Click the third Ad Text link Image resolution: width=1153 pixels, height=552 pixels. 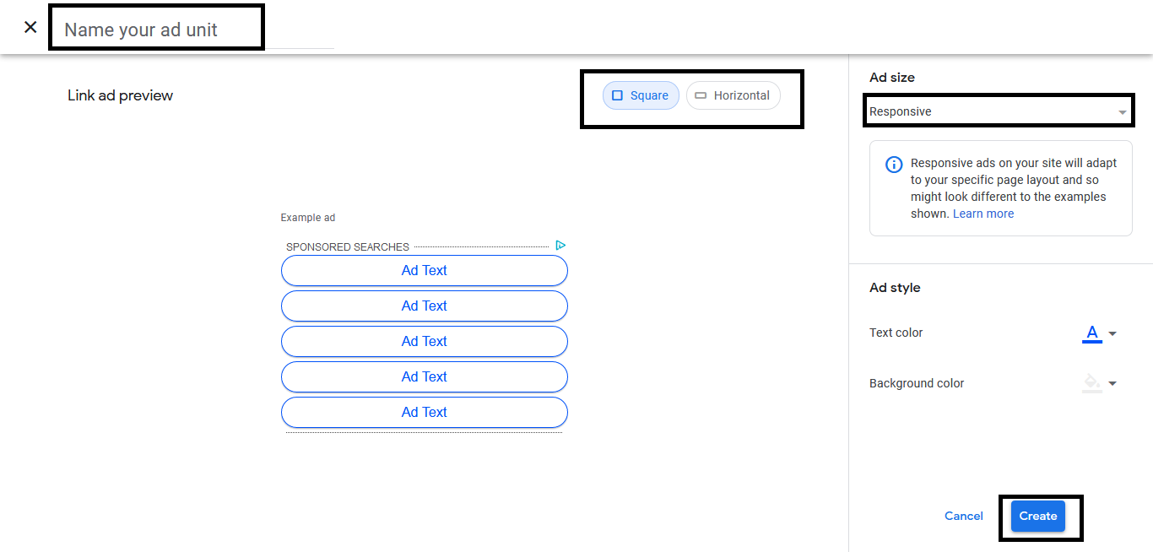point(424,341)
